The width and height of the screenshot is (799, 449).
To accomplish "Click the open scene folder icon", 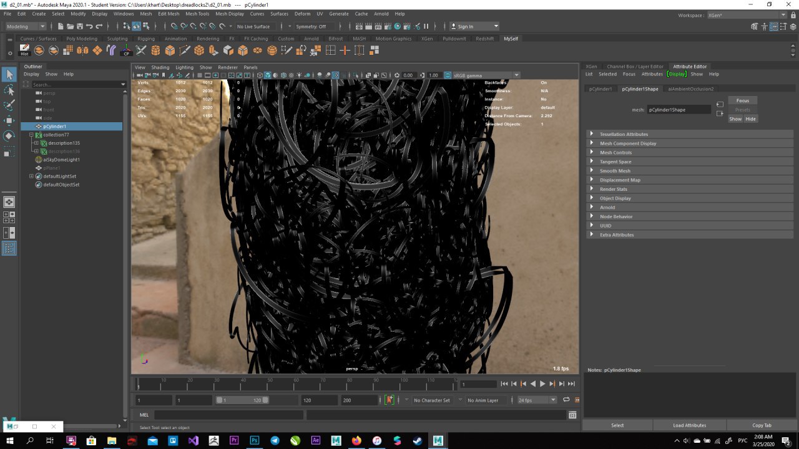I will pos(69,26).
